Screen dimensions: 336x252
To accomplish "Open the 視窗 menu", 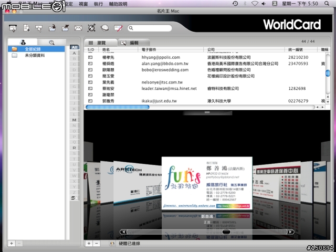I will point(83,4).
